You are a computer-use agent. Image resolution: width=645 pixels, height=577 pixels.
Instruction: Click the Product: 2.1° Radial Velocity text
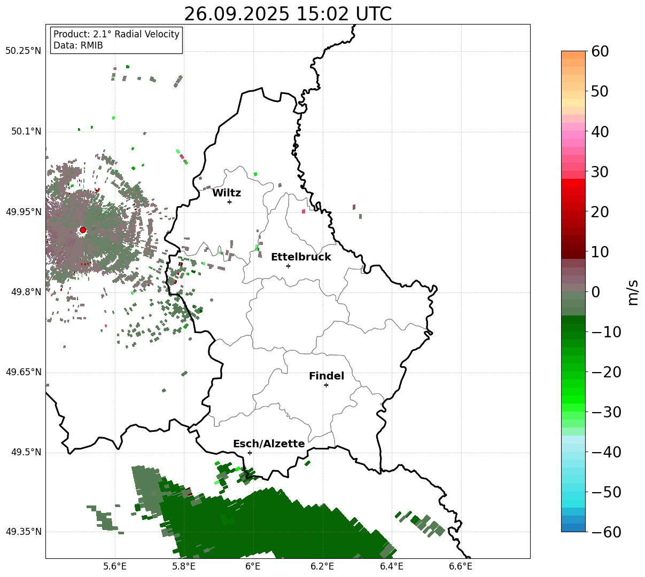point(116,34)
